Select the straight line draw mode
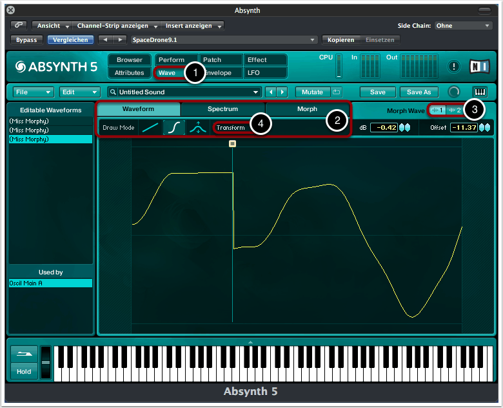Screen dimensions: 503x408 click(150, 127)
